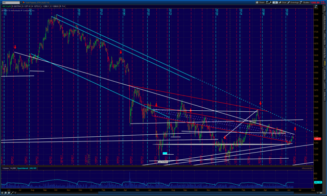Click the pan crosshair tool icon

pos(2,193)
